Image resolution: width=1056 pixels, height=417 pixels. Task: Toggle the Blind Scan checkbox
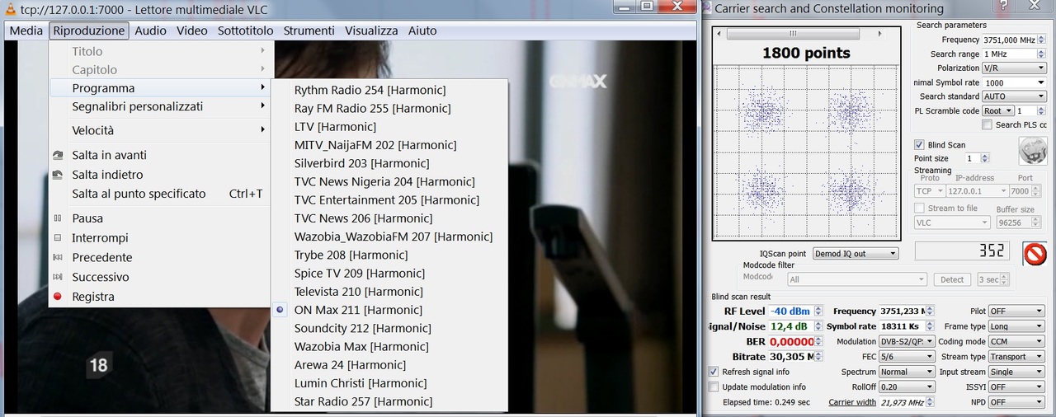click(x=919, y=145)
